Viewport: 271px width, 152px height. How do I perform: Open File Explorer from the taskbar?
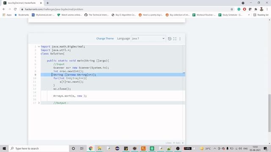(x=100, y=148)
